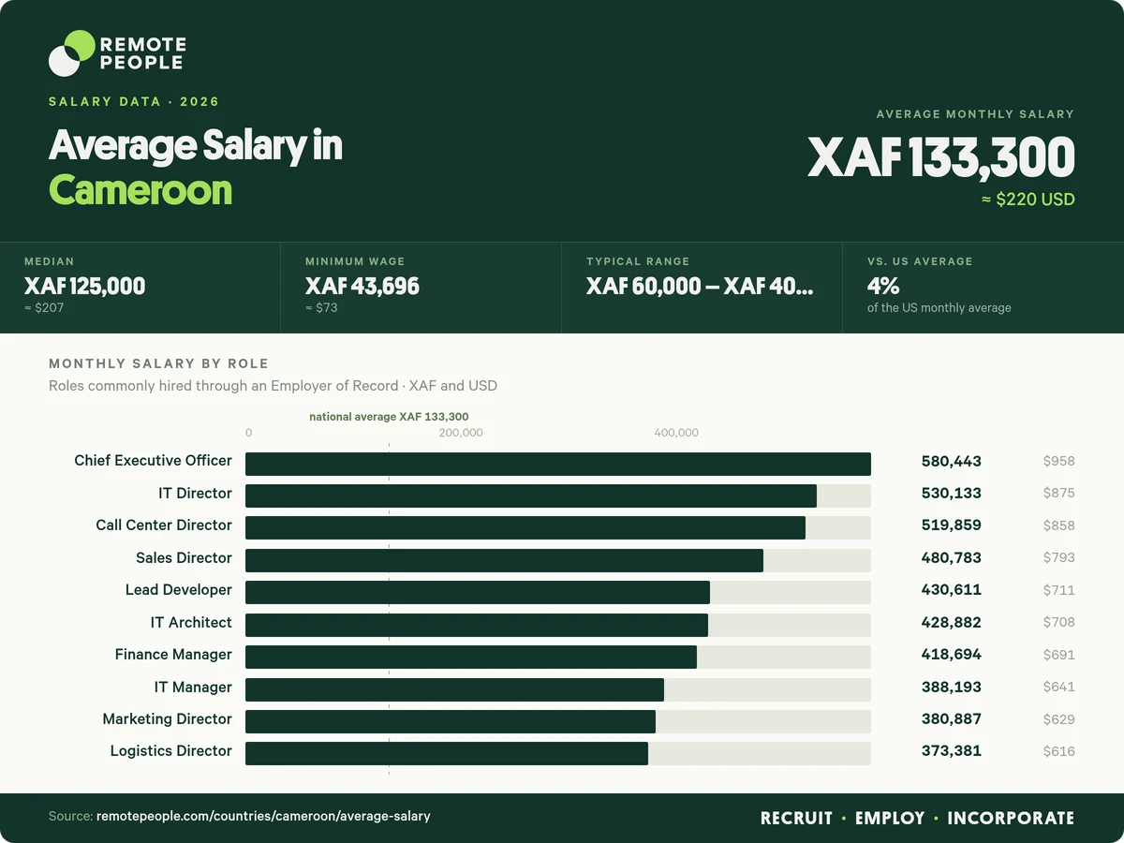
Task: Click the 'Finance Manager' role label
Action: [x=173, y=654]
